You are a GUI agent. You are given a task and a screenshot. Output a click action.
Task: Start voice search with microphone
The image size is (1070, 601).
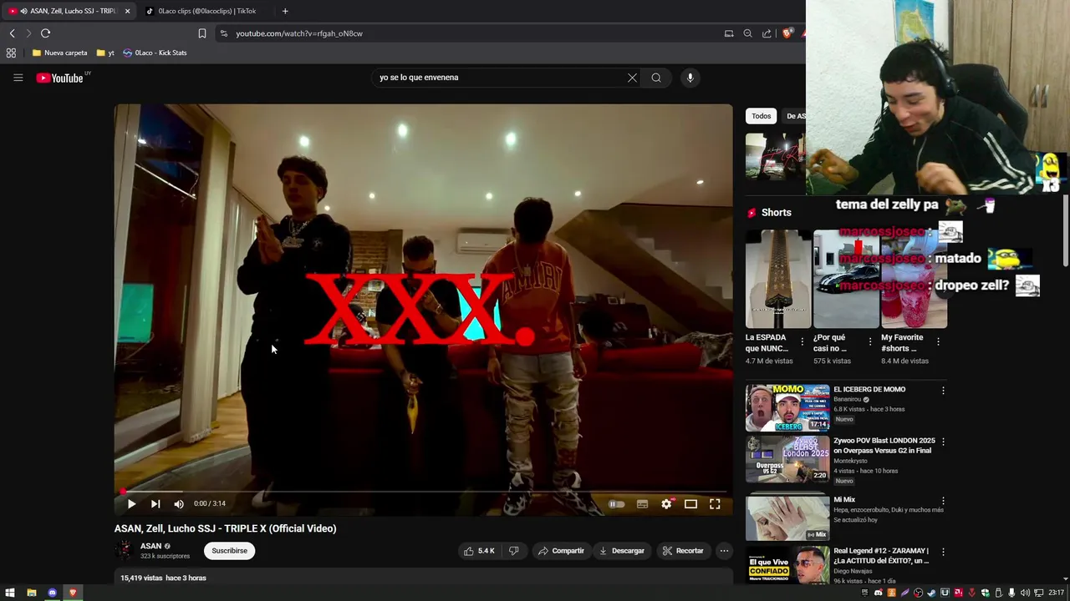pos(690,78)
